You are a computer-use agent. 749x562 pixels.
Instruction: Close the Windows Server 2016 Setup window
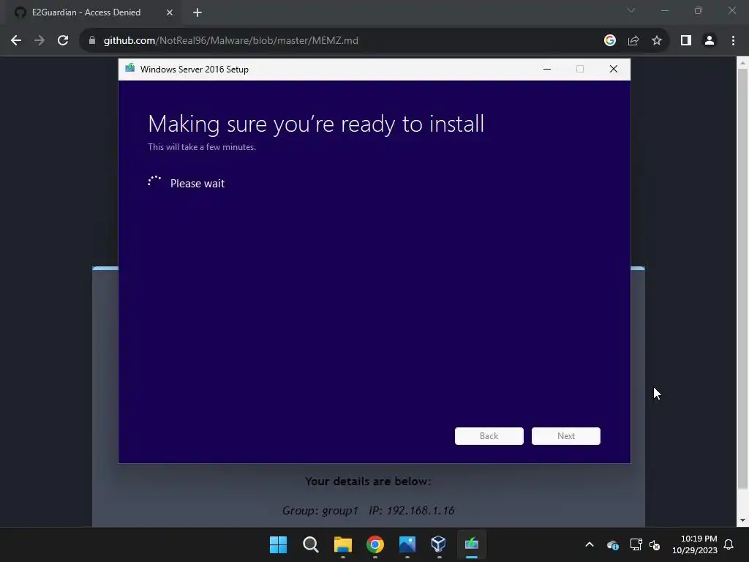coord(614,70)
